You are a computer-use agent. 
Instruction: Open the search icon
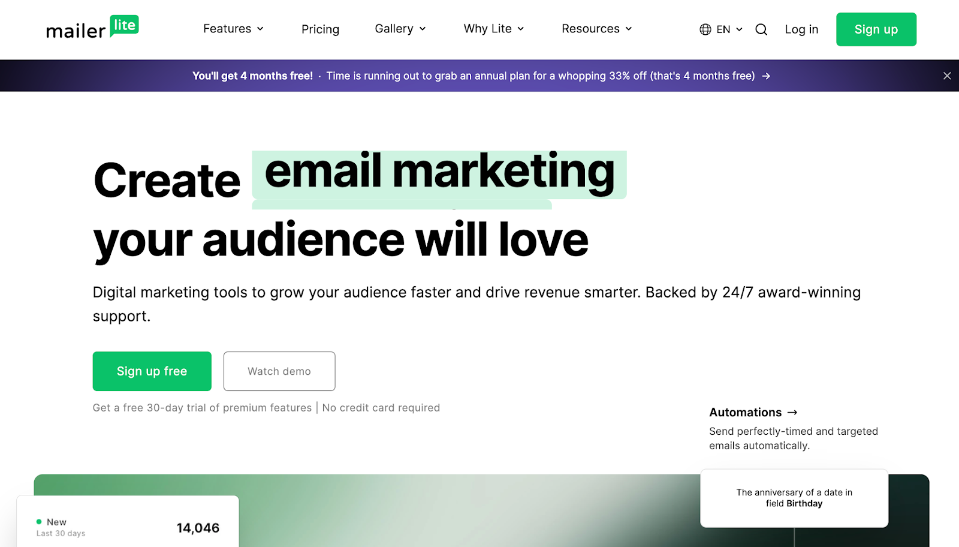761,29
